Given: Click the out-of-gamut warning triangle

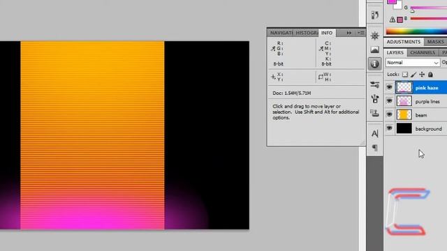Looking at the screenshot, I should pyautogui.click(x=393, y=20).
